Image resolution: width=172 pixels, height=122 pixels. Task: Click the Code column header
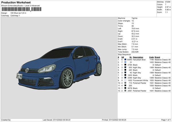point(151,57)
